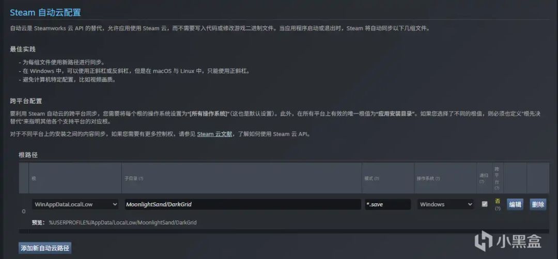Click the 根 column header
The height and width of the screenshot is (259, 558).
pyautogui.click(x=34, y=179)
